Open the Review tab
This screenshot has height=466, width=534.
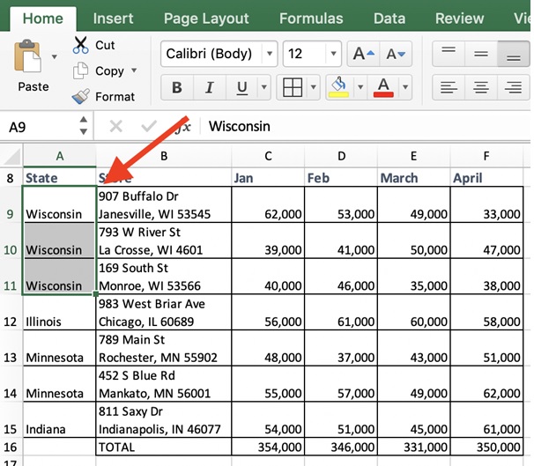tap(459, 18)
